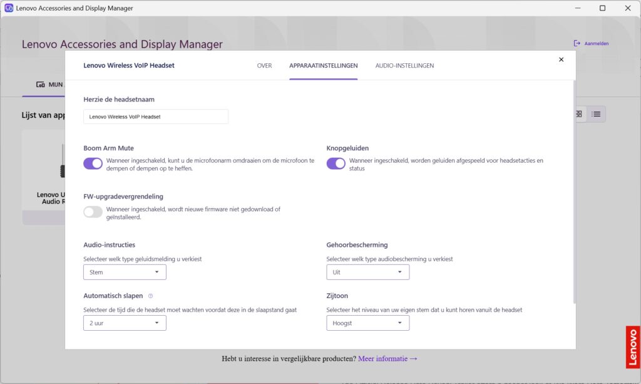Expand the Zijtoon Hoogst dropdown
This screenshot has height=384, width=641.
367,323
